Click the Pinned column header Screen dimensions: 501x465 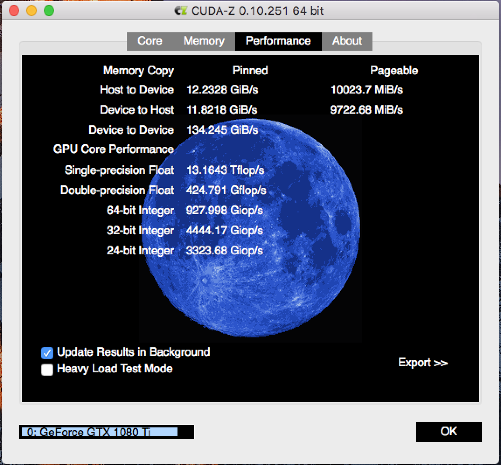pyautogui.click(x=250, y=70)
